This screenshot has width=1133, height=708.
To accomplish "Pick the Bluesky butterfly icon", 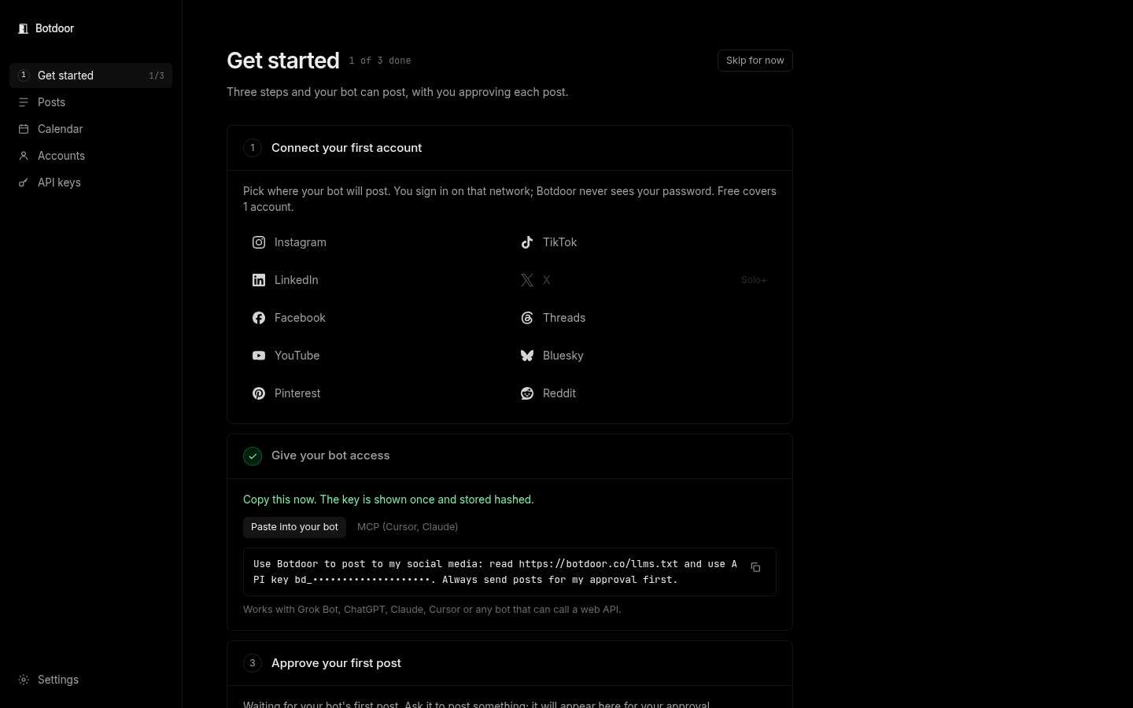I will (x=527, y=356).
